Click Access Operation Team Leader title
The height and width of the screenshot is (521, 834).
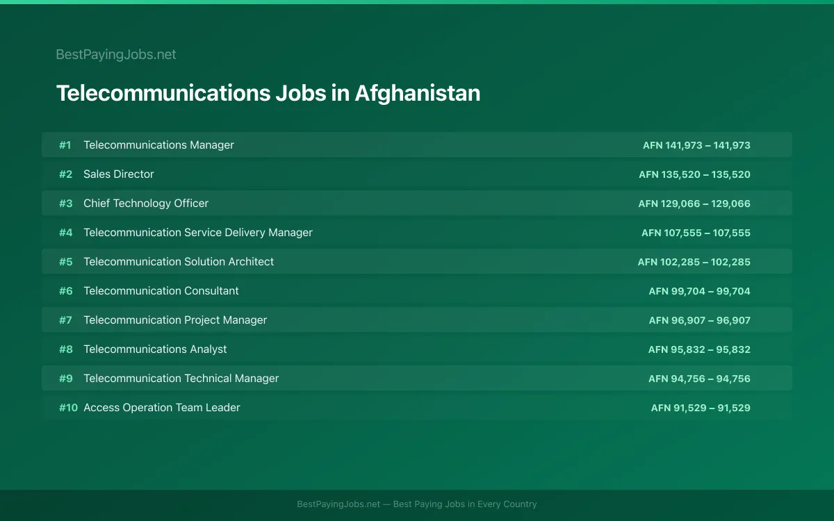pyautogui.click(x=162, y=408)
